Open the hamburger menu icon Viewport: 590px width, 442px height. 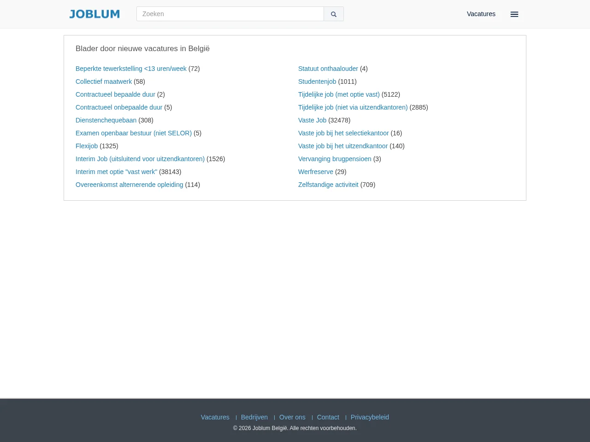514,14
